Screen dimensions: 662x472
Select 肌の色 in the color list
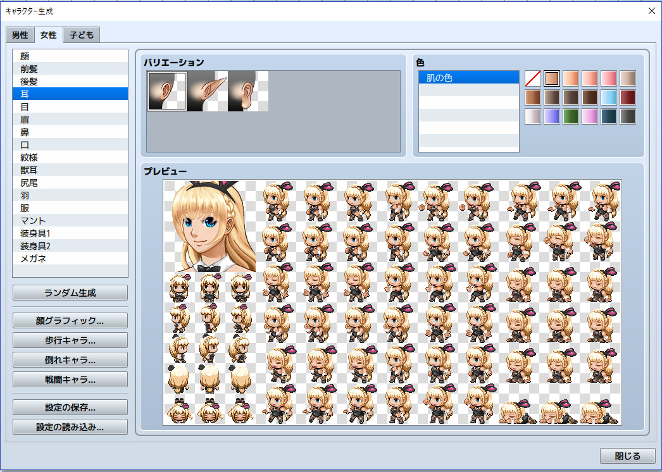coord(468,77)
